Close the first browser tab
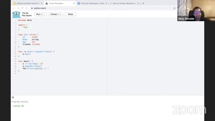 (x=42, y=3)
